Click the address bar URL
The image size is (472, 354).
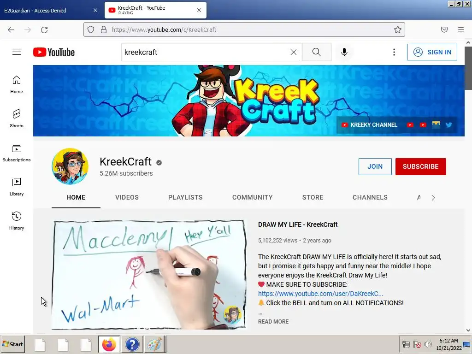164,29
